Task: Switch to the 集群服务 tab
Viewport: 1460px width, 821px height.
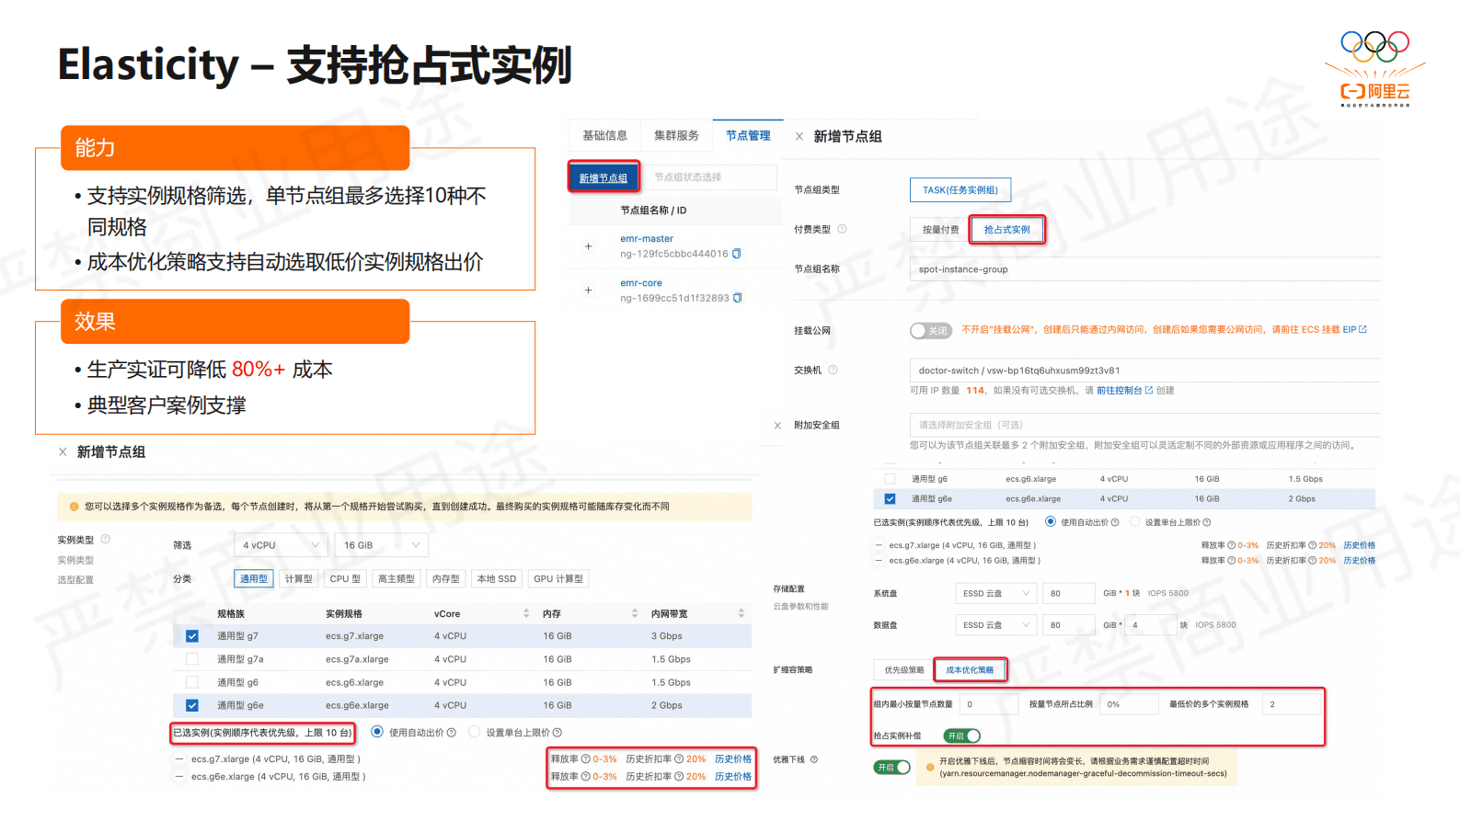Action: click(x=676, y=135)
